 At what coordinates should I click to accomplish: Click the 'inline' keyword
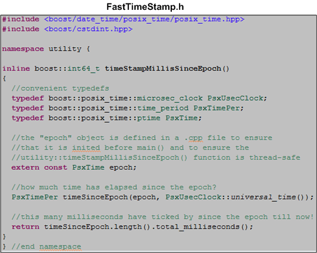tap(16, 69)
